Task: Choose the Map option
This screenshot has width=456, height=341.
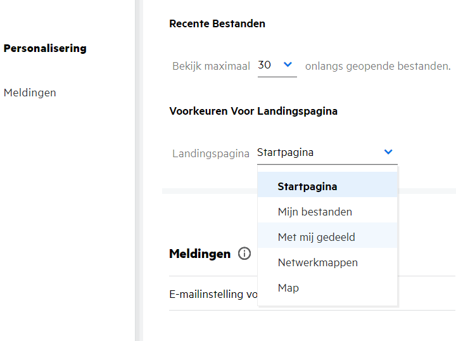Action: tap(288, 288)
